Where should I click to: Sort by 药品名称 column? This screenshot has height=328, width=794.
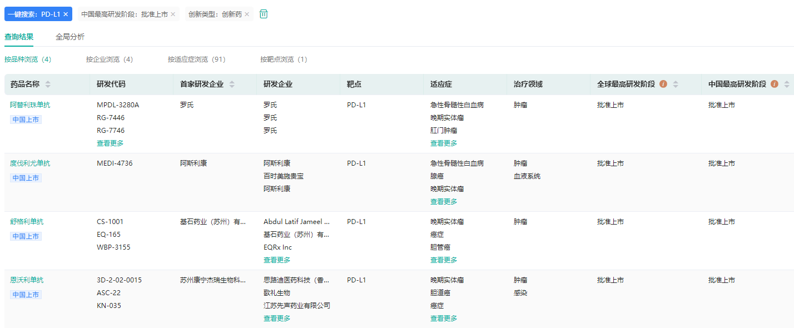point(48,85)
